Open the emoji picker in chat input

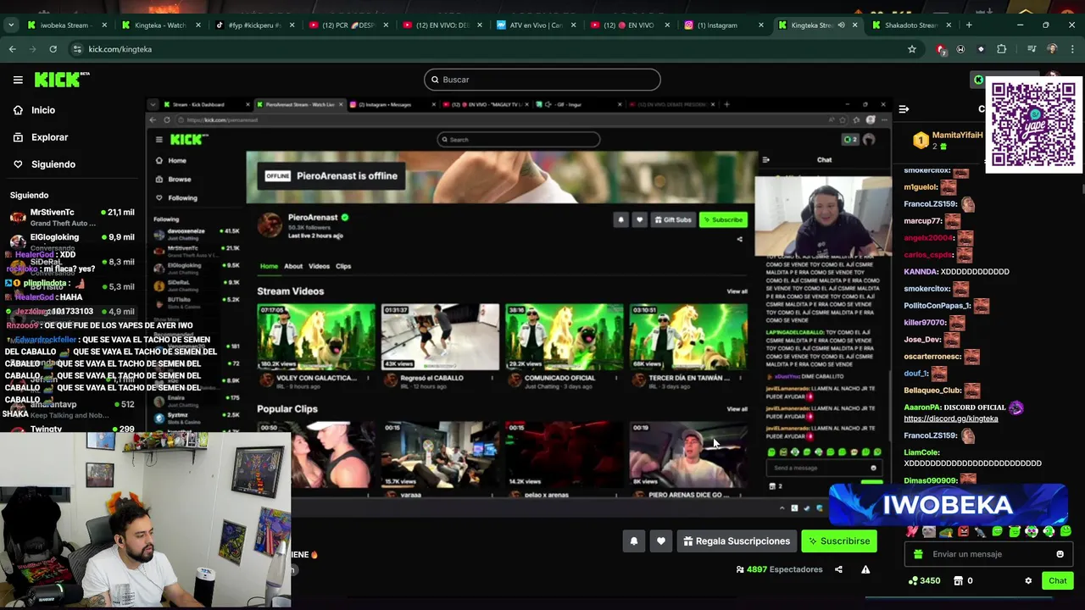pos(1060,554)
